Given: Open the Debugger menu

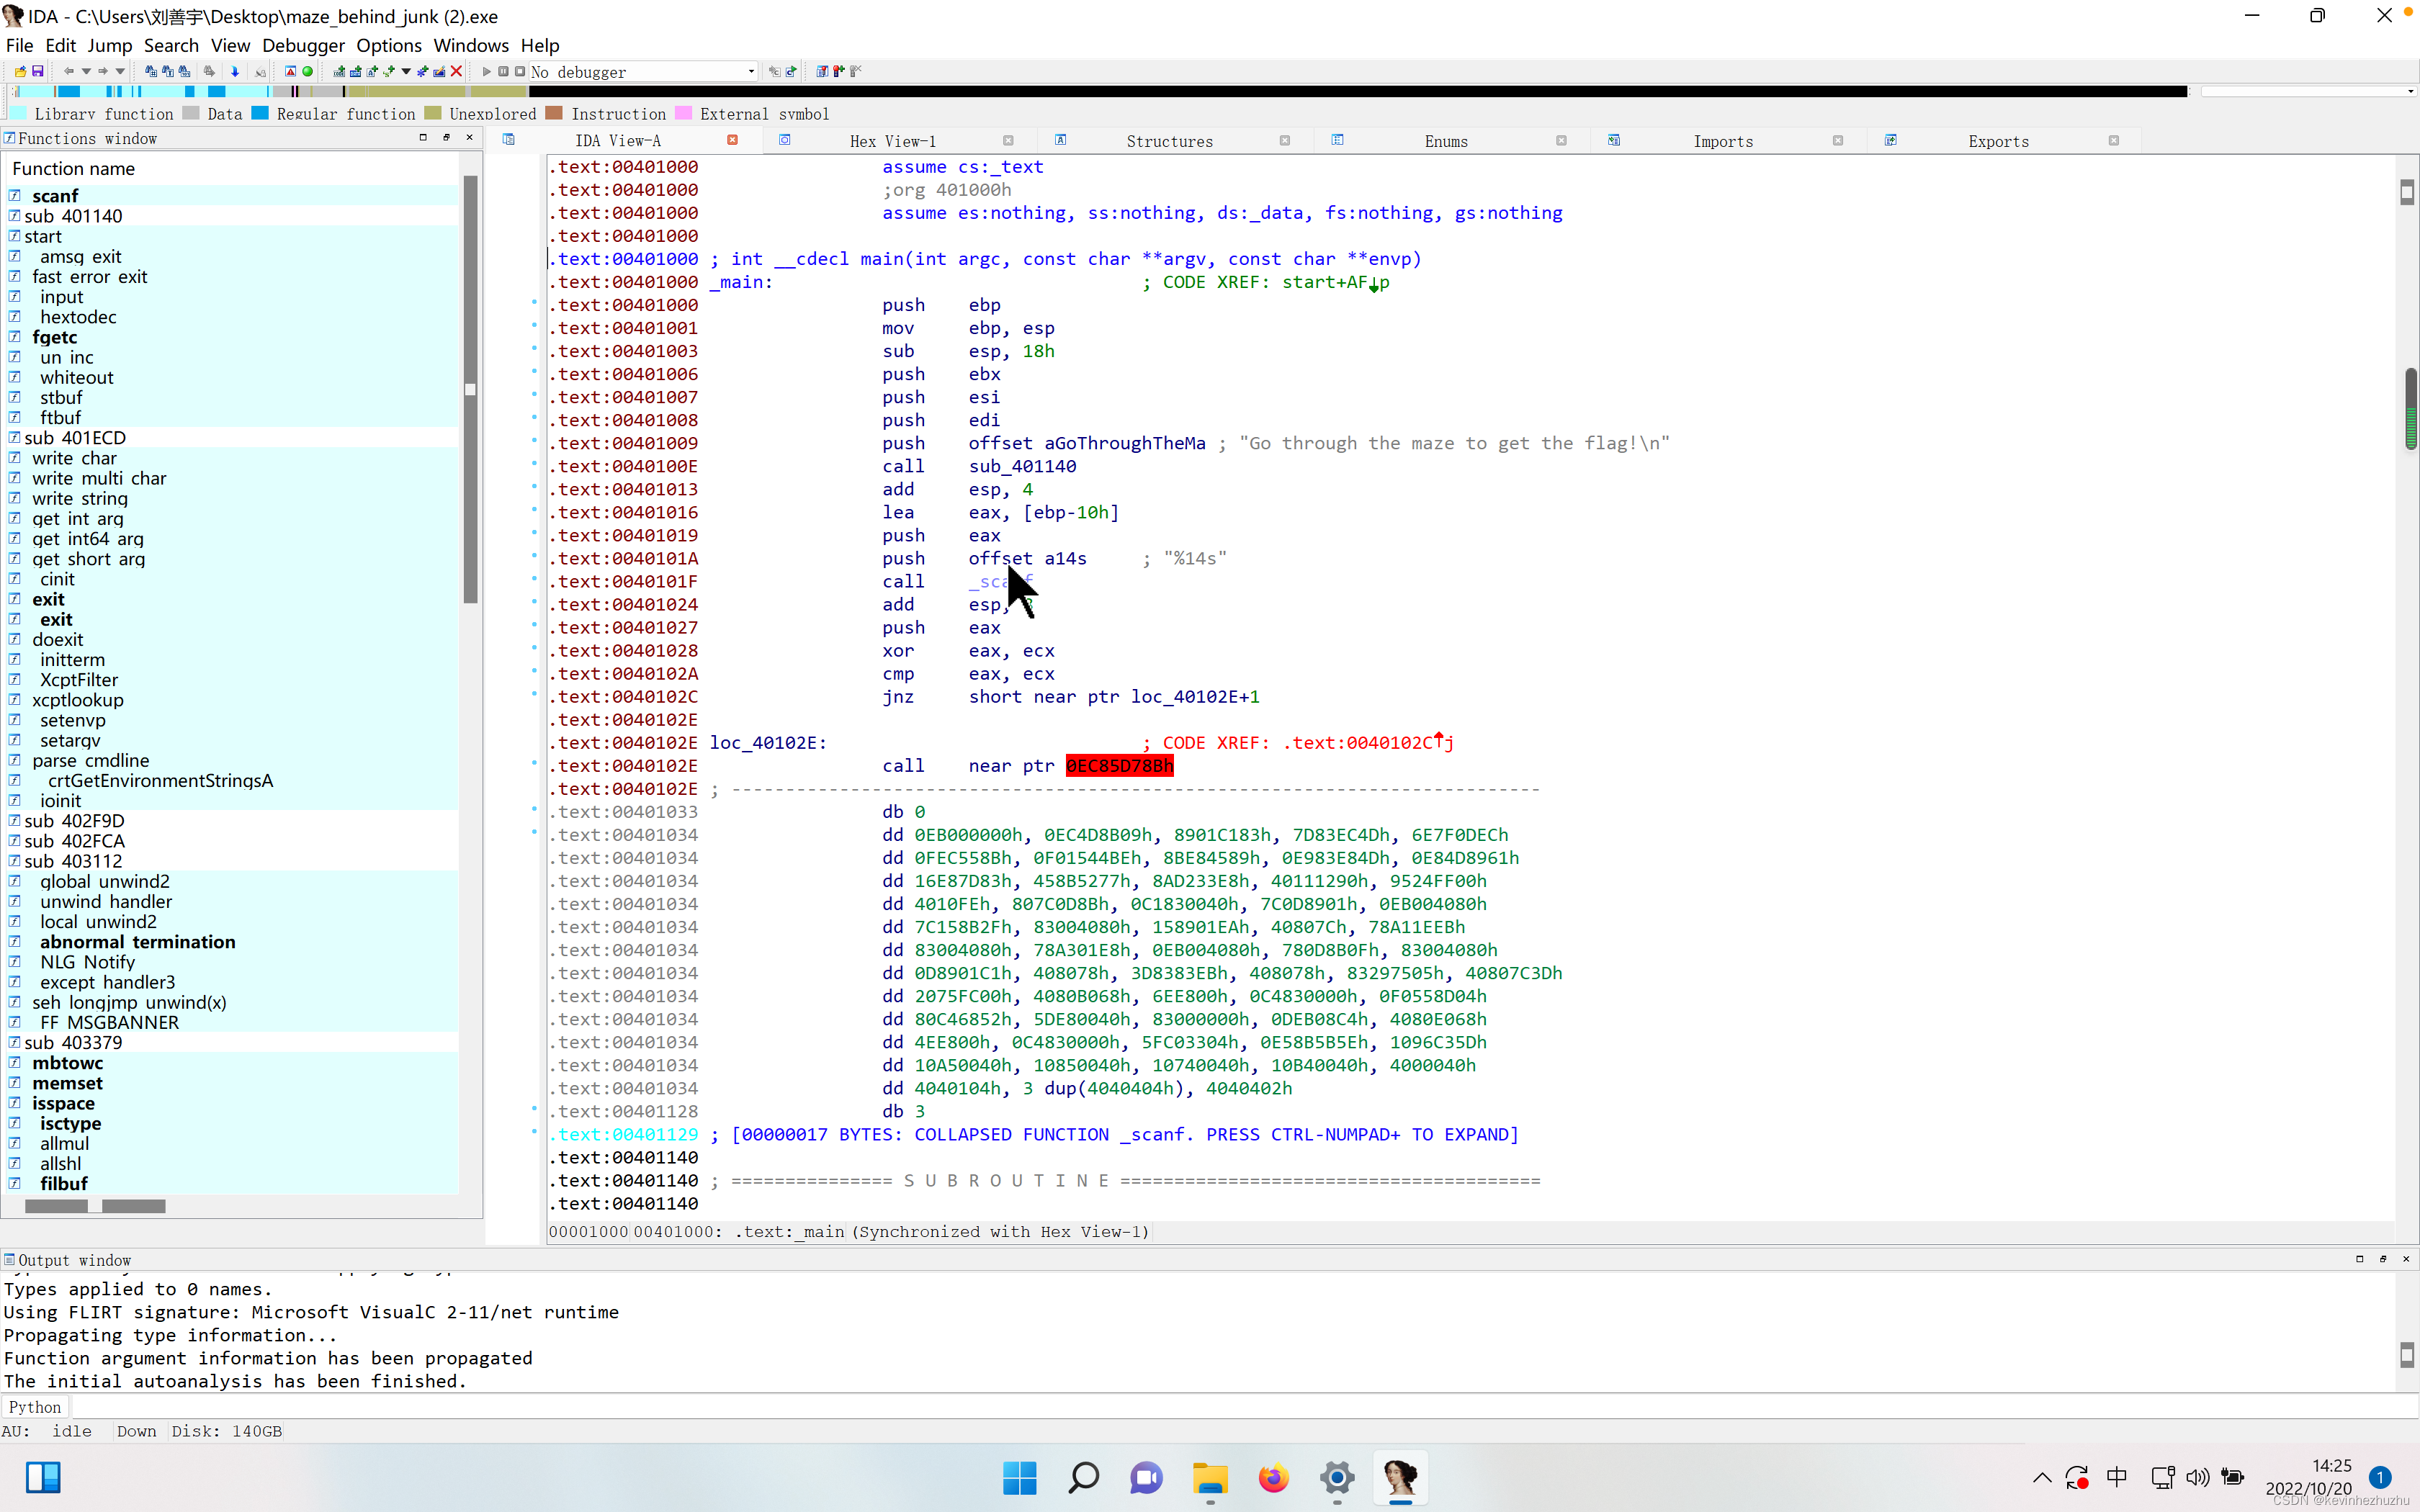Looking at the screenshot, I should 303,45.
